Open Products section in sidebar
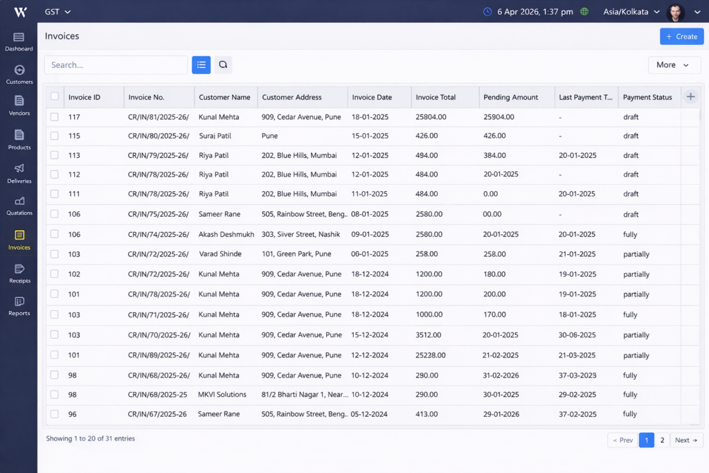The image size is (709, 473). [x=19, y=139]
